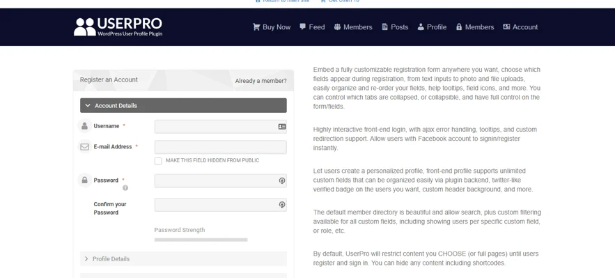Viewport: 615px width, 278px height.
Task: Open Members link with the group icon
Action: (353, 27)
